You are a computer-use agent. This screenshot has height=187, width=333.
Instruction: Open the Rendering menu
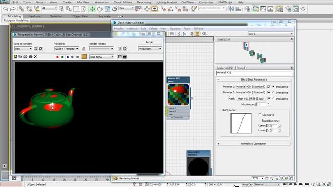[x=144, y=2]
